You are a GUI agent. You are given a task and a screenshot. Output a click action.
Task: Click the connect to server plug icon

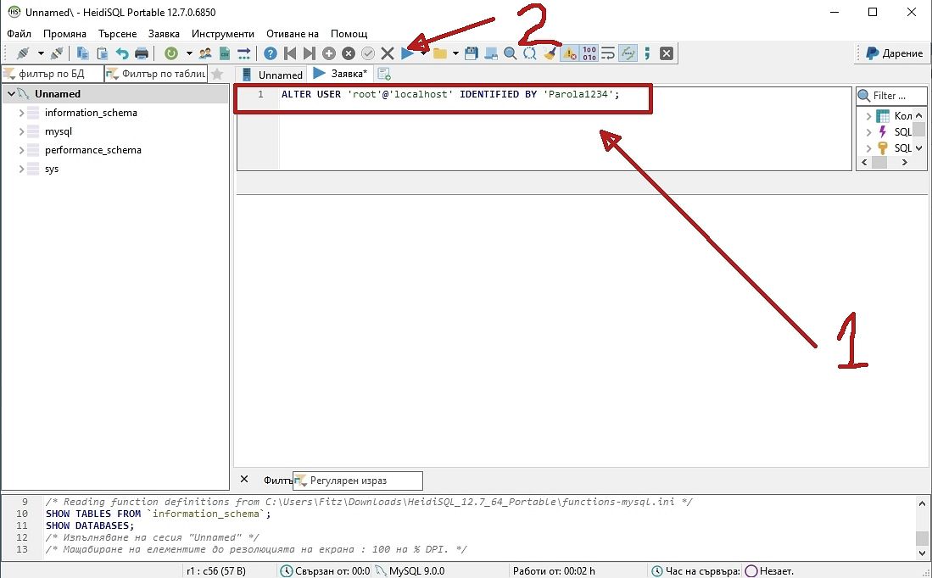pos(23,53)
